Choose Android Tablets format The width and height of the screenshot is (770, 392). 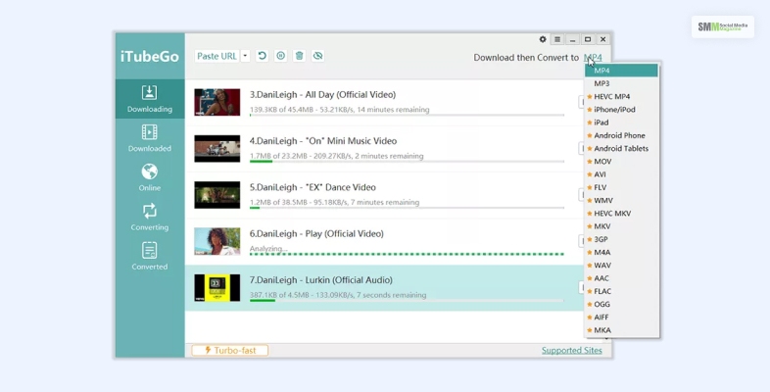622,148
